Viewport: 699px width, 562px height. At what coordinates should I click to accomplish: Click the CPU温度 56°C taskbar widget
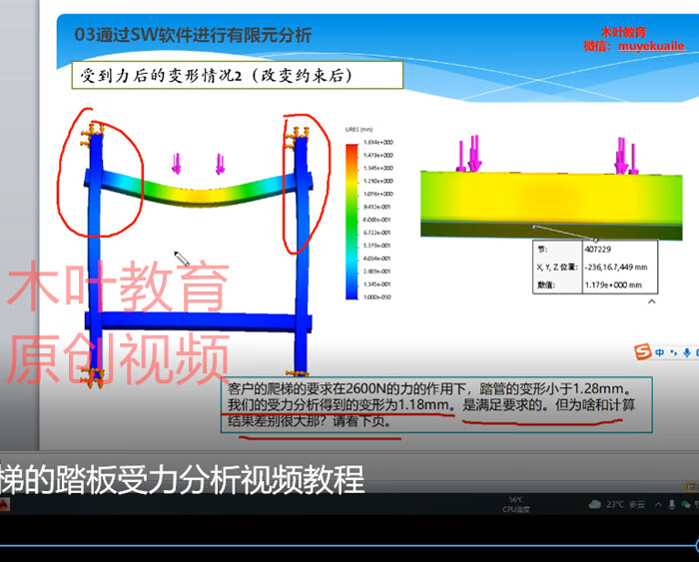coord(516,504)
